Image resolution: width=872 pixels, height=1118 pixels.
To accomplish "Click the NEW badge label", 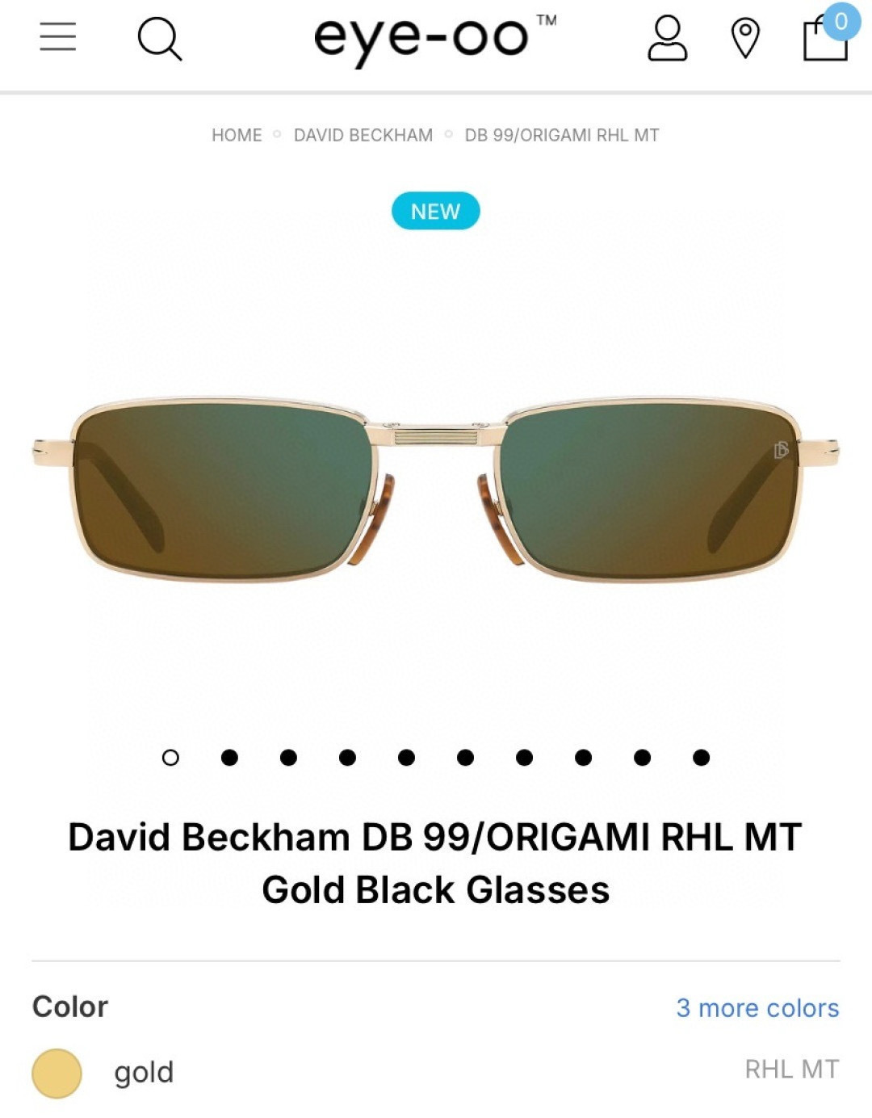I will click(435, 211).
